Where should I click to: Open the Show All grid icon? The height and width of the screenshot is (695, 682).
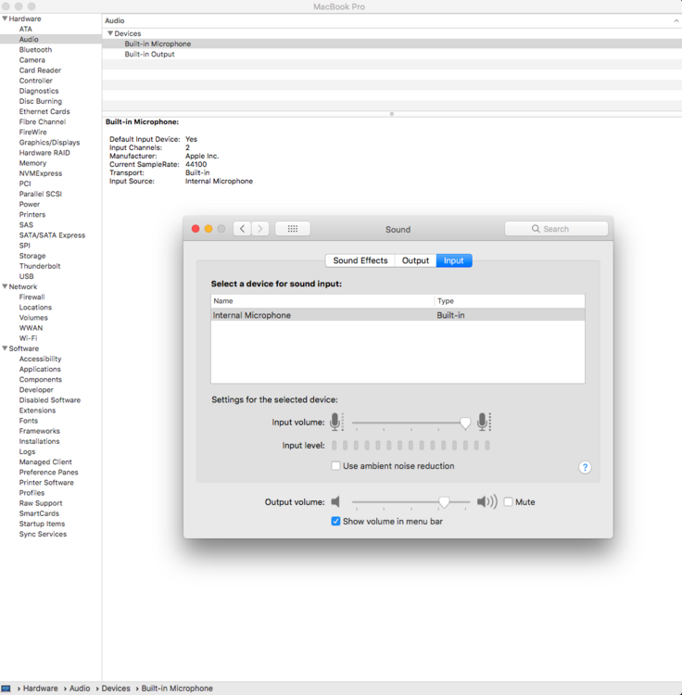(x=293, y=229)
